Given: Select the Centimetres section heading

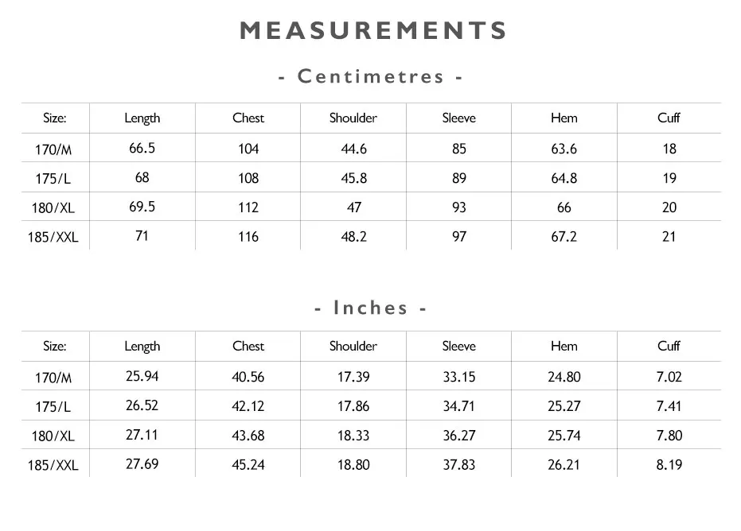Looking at the screenshot, I should (371, 76).
